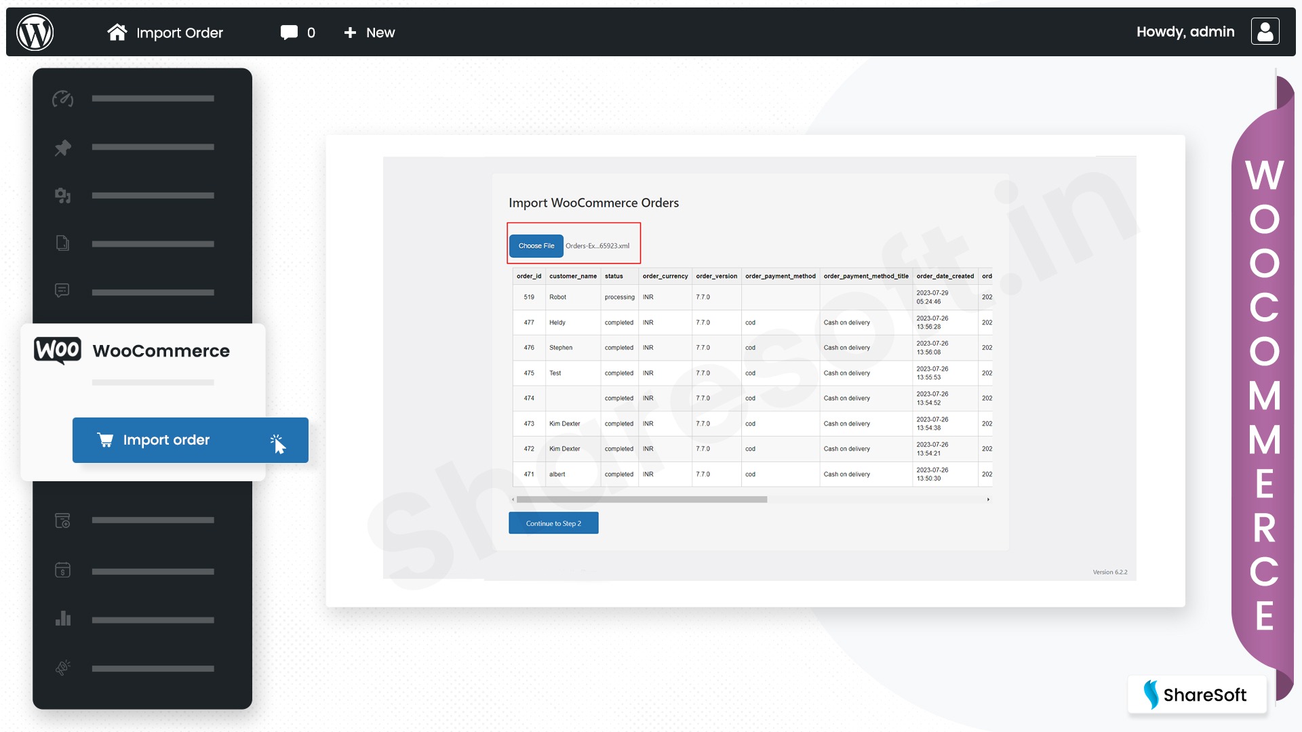Viewport: 1302px width, 732px height.
Task: Click the Choose File button
Action: coord(536,245)
